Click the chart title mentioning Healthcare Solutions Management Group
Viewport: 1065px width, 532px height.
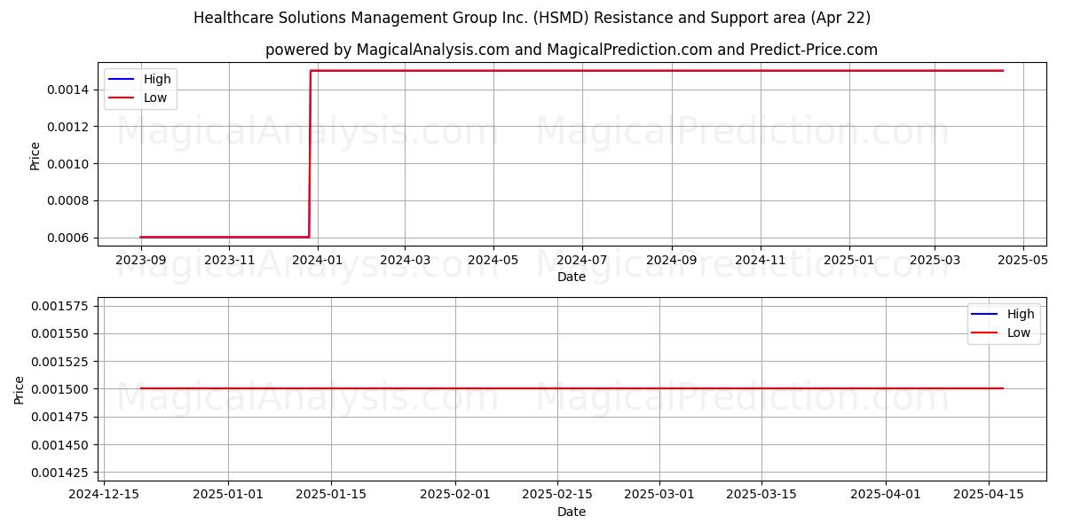[532, 18]
